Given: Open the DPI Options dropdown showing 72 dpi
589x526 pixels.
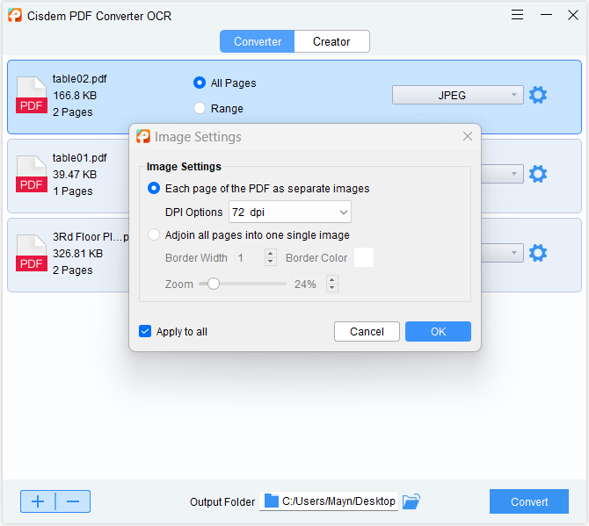Looking at the screenshot, I should click(x=290, y=212).
